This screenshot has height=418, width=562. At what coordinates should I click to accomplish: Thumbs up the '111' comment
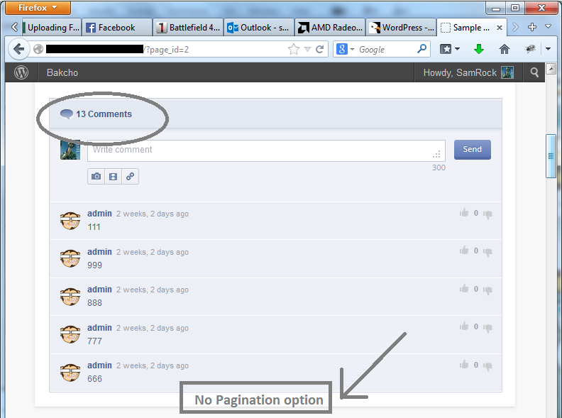coord(464,213)
